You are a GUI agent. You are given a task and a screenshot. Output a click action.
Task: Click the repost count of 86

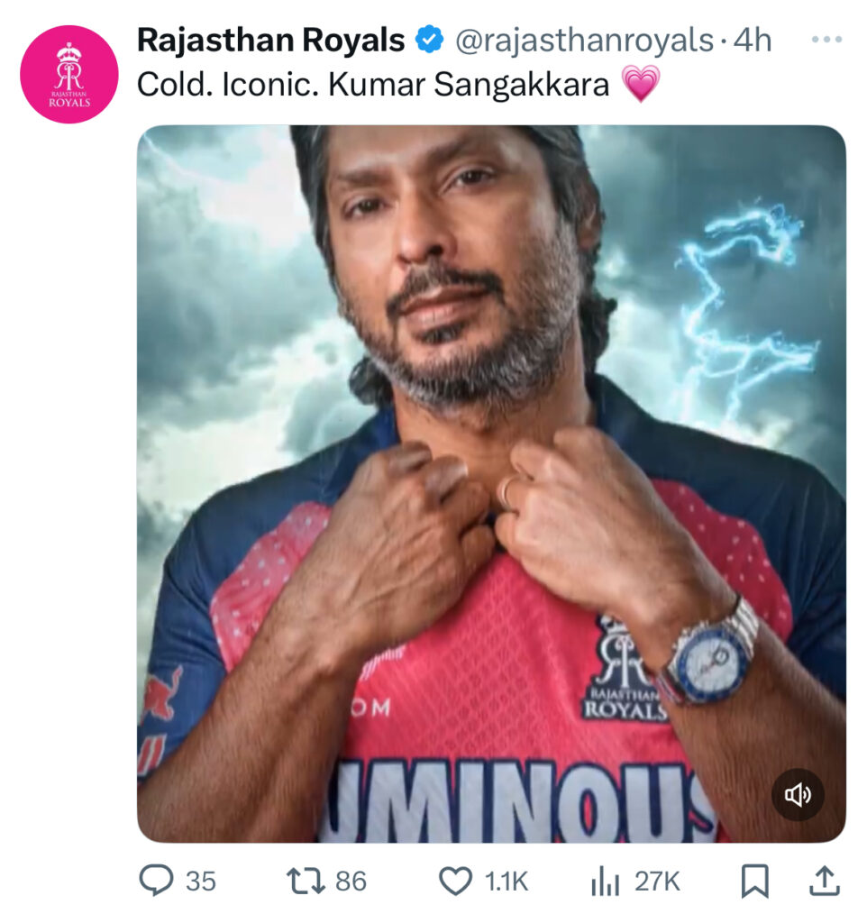coord(351,882)
